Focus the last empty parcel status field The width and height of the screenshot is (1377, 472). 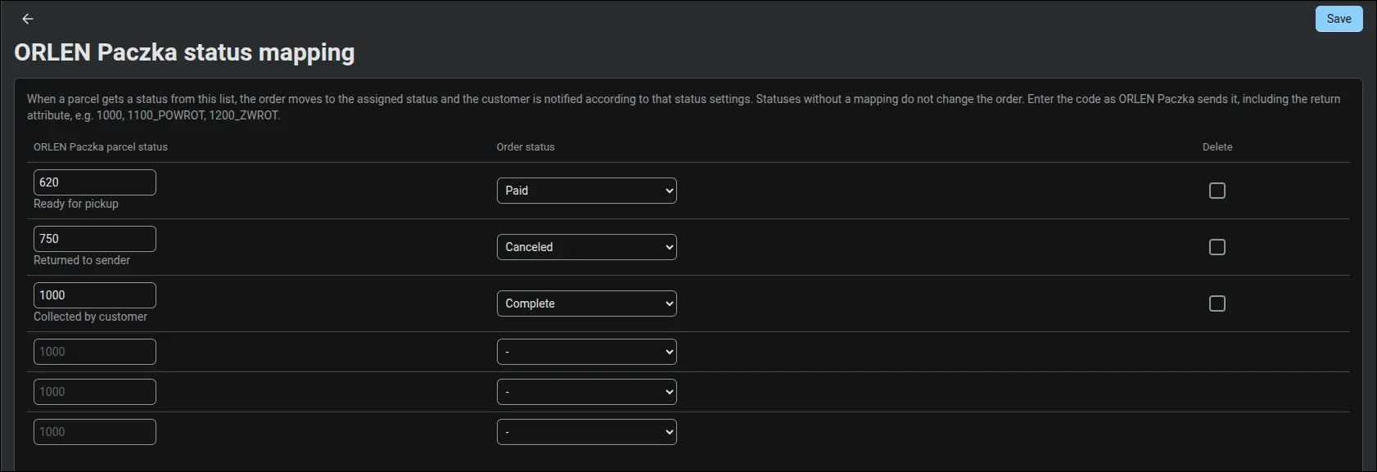pyautogui.click(x=95, y=432)
